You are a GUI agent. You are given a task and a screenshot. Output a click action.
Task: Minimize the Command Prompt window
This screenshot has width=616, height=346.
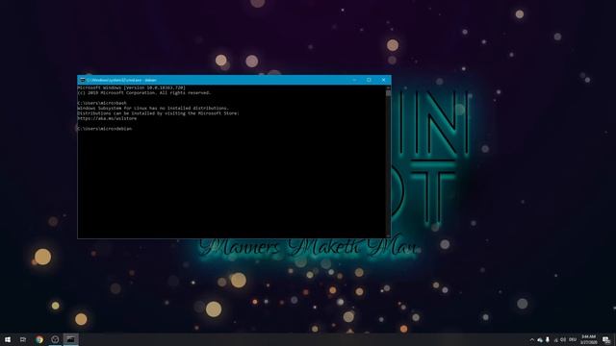pyautogui.click(x=354, y=80)
